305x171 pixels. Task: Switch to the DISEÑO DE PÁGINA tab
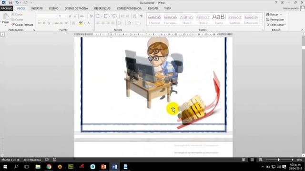(x=76, y=9)
